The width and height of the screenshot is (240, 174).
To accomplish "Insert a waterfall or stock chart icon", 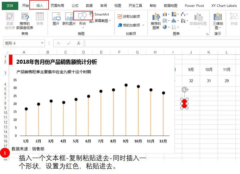I will [x=183, y=14].
